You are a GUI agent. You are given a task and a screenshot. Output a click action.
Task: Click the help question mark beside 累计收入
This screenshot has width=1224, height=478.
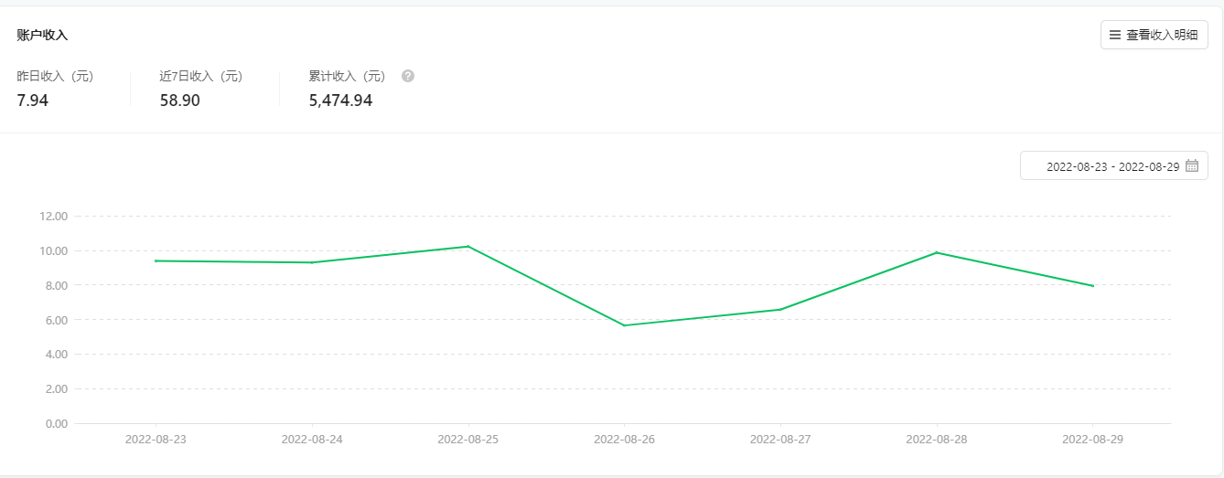pos(408,76)
